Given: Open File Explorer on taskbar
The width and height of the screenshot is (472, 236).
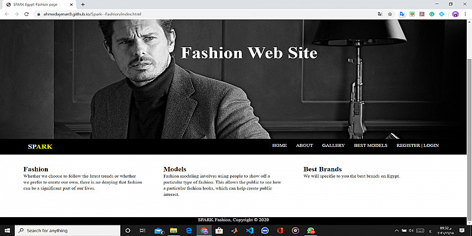Looking at the screenshot, I should (173, 231).
